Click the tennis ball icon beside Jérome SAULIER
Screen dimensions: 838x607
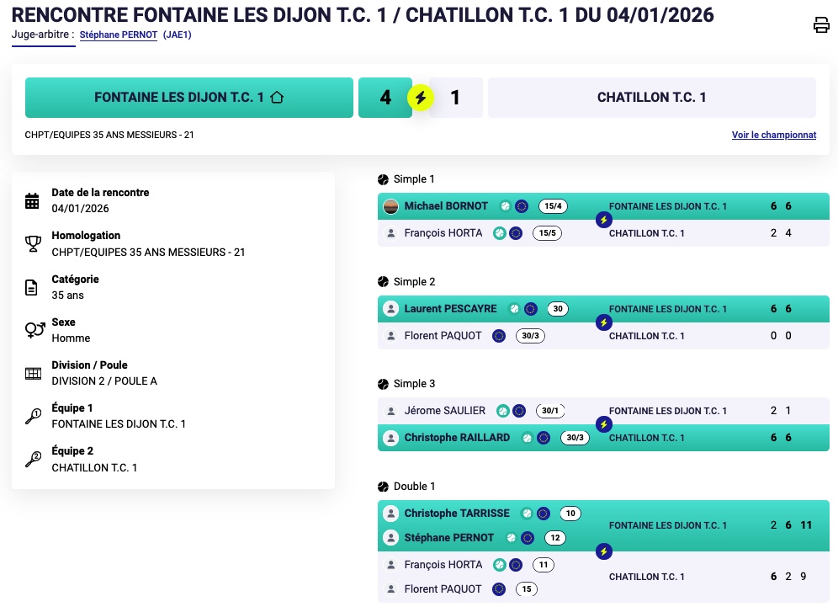(x=502, y=411)
